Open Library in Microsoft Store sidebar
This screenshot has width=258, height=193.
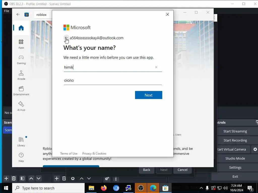(21, 142)
